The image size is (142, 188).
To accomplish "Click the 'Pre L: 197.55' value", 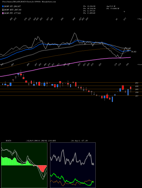I will coord(89,11).
